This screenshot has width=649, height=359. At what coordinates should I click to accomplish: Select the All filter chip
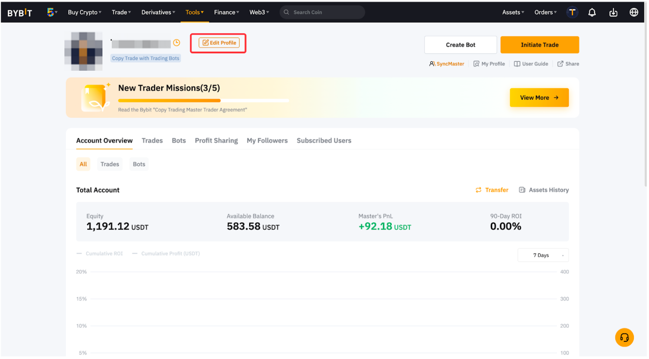[x=83, y=164]
